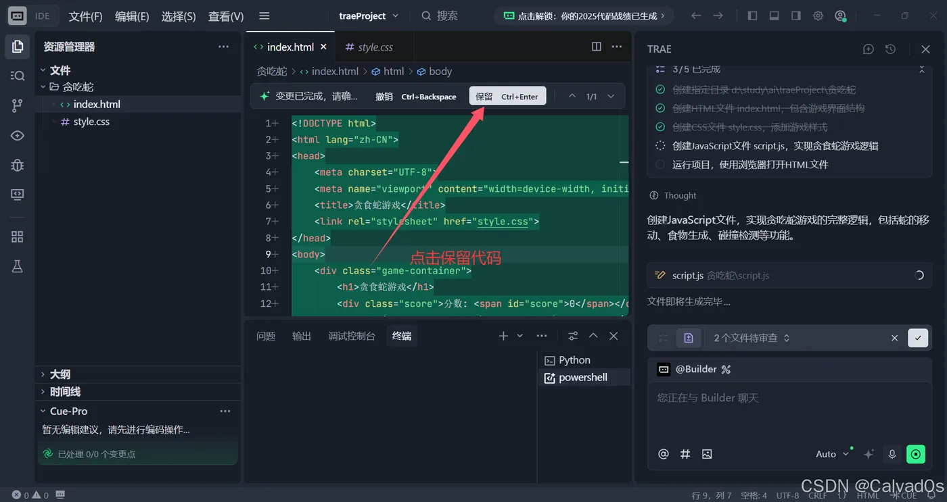Collapse the 3/5 completed task list
The image size is (947, 502).
tap(921, 69)
